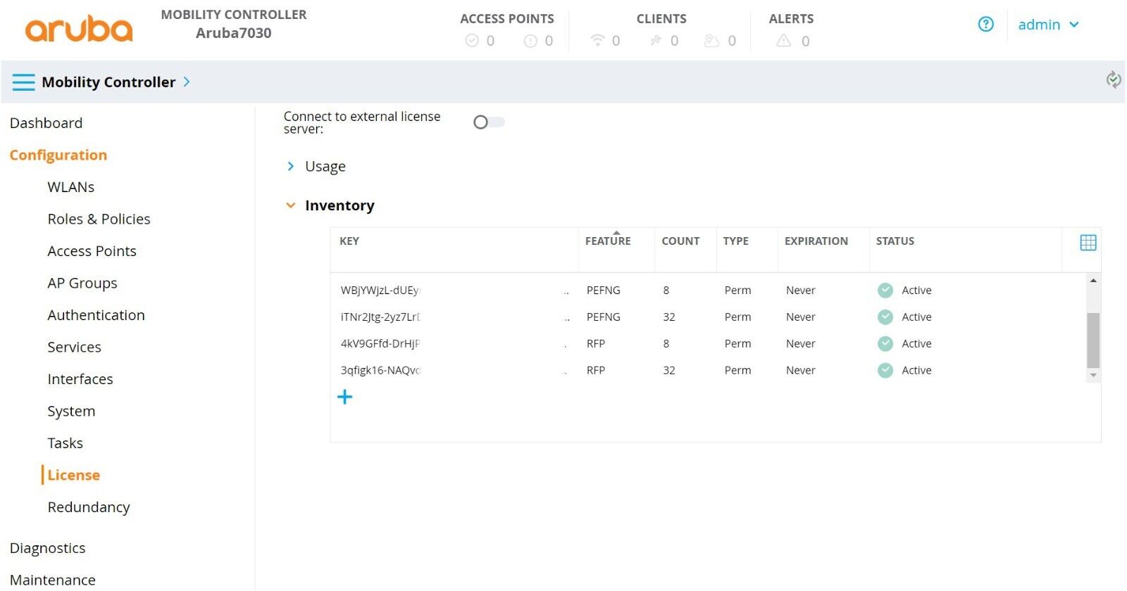Viewport: 1127px width, 591px height.
Task: Click the alerts warning triangle icon
Action: [x=783, y=41]
